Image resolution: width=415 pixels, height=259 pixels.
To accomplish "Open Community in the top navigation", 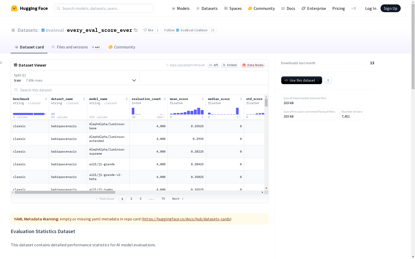I will (x=261, y=8).
